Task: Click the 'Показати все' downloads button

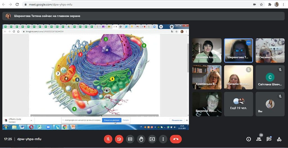Action: point(177,120)
